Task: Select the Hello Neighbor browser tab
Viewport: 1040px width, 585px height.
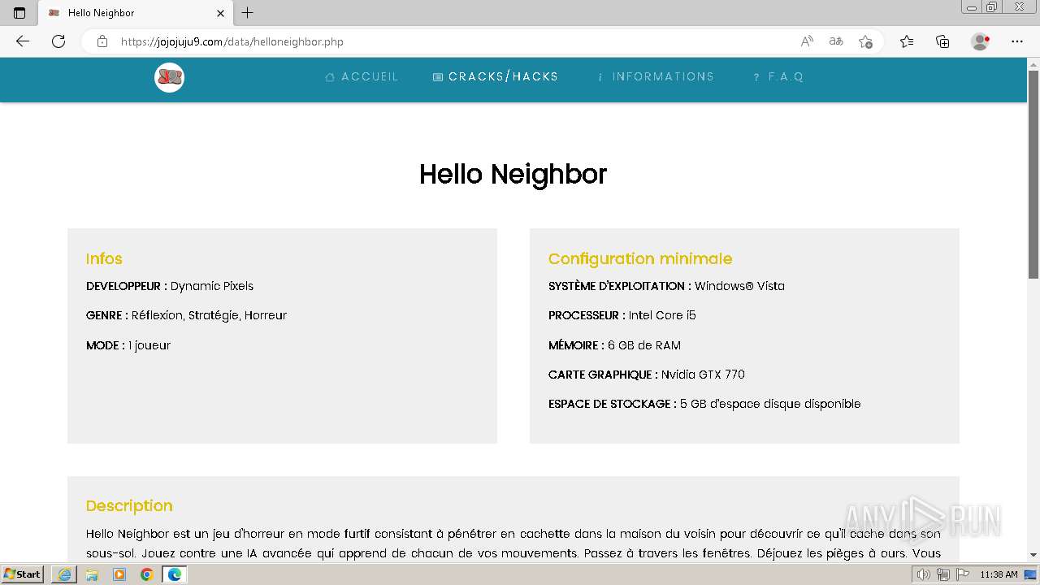Action: (x=135, y=13)
